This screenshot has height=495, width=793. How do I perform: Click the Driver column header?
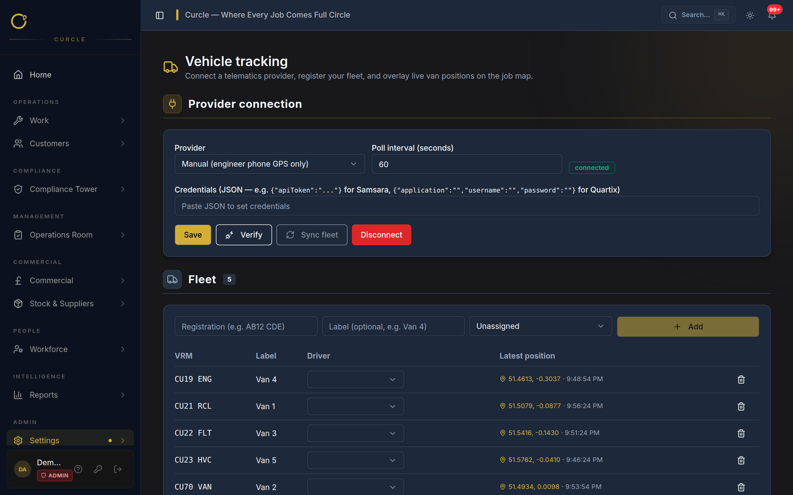point(318,356)
